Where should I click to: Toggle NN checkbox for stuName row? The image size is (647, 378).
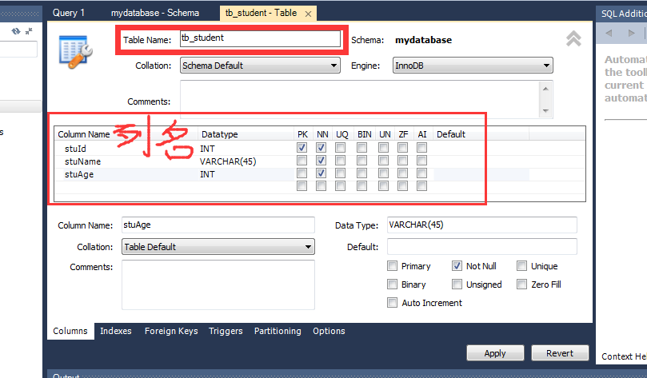(321, 161)
